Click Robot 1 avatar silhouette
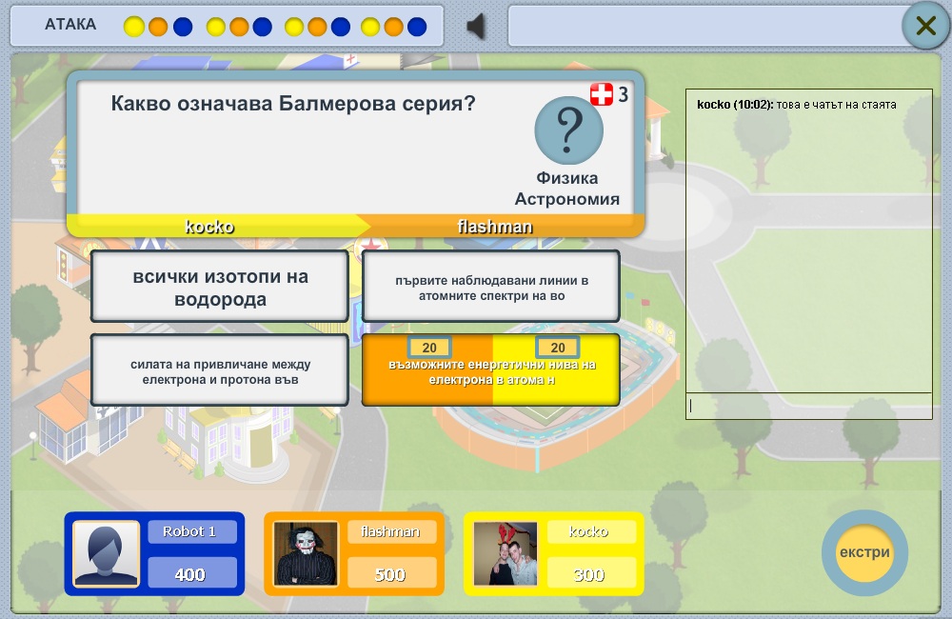952x619 pixels. click(107, 553)
